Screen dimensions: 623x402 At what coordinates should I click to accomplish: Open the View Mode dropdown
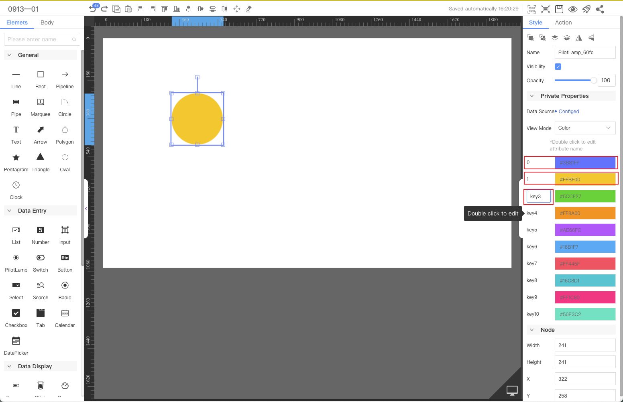point(585,128)
